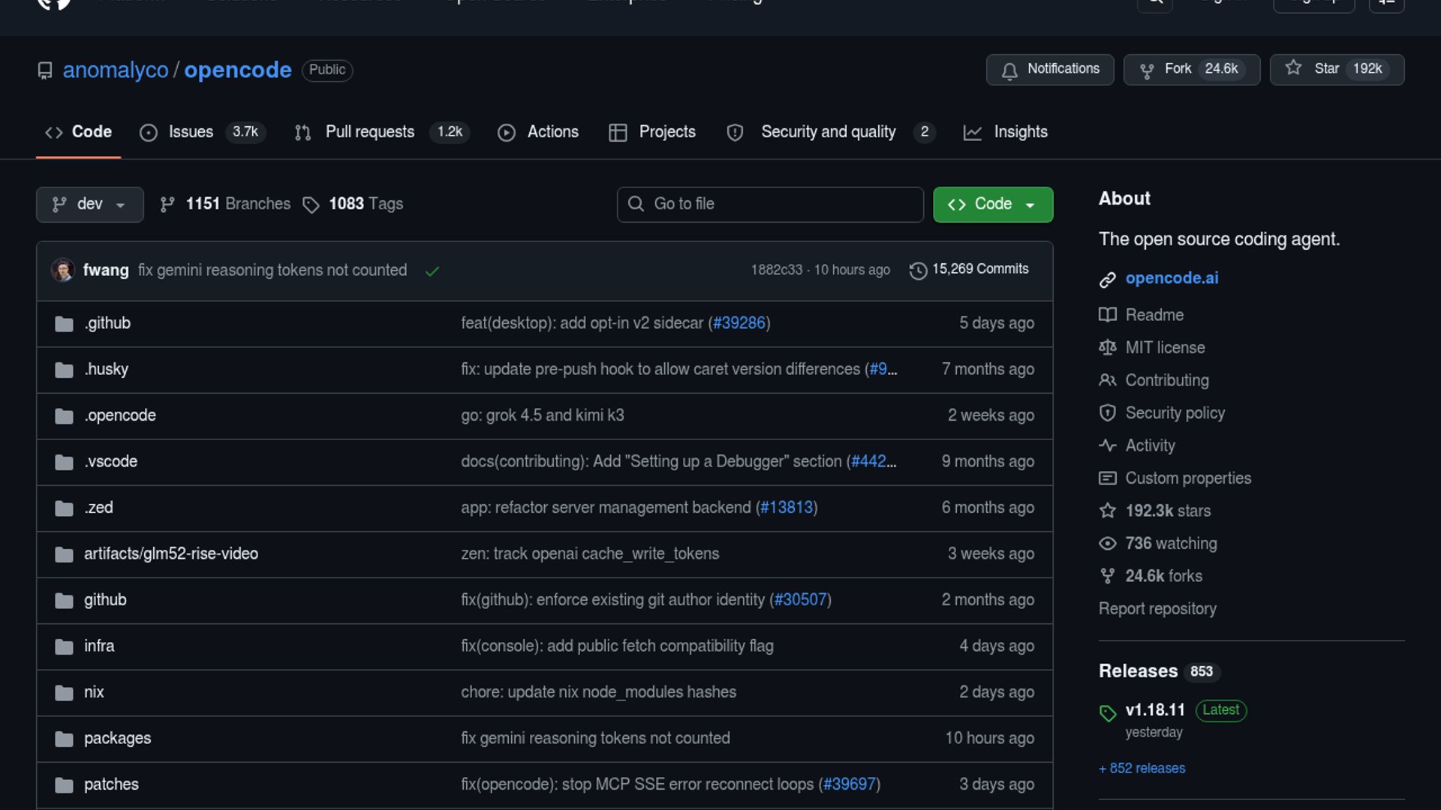
Task: Open the .zed folder
Action: click(98, 508)
